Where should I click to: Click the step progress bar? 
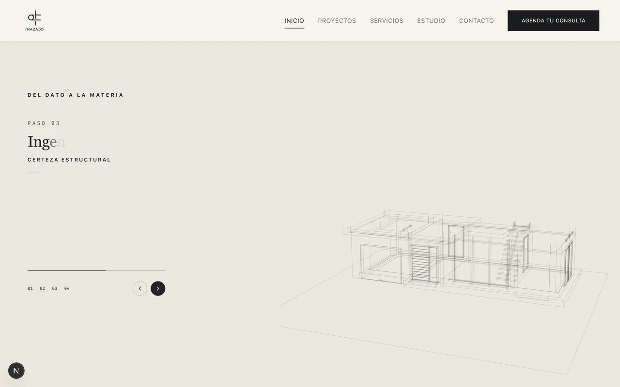96,270
